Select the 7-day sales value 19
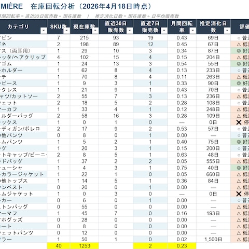Viewport: 249px width, 249px height. (150, 38)
